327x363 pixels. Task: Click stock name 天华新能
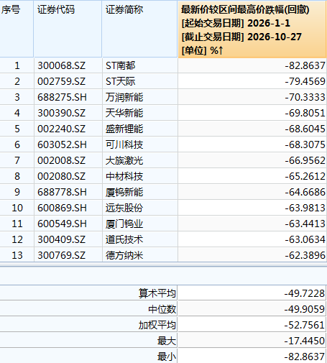point(124,113)
